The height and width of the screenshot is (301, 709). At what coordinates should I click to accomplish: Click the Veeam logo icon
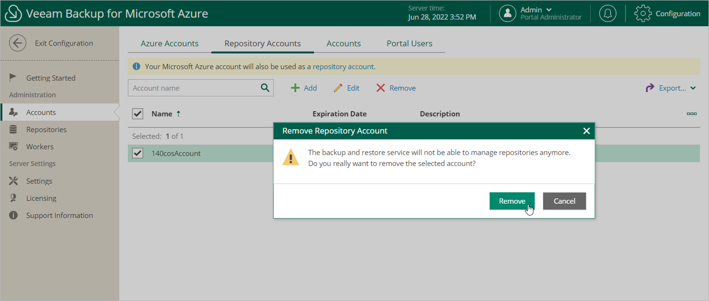13,13
